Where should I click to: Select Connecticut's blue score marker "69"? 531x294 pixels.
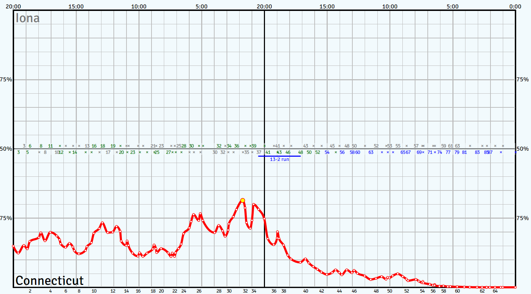419,152
